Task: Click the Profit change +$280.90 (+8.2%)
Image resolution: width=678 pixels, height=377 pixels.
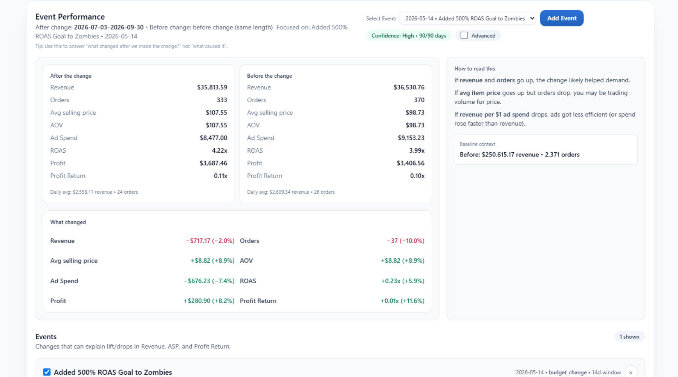Action: (209, 301)
